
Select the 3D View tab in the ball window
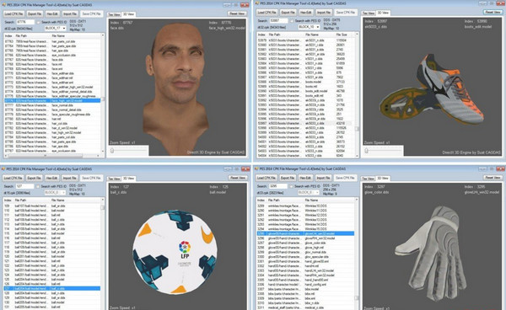tap(129, 179)
